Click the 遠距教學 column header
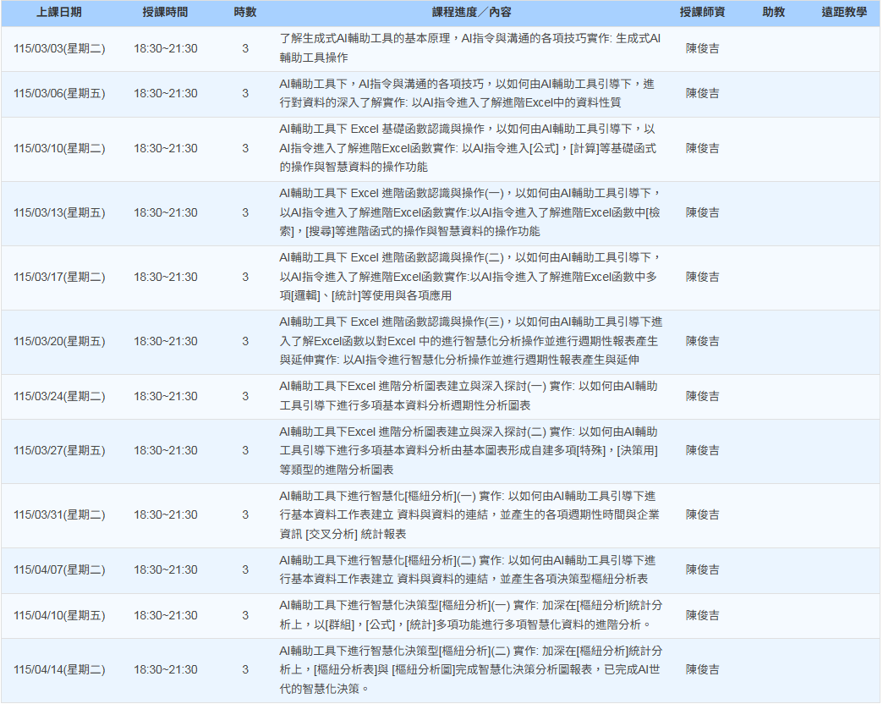883x704 pixels. (x=843, y=13)
